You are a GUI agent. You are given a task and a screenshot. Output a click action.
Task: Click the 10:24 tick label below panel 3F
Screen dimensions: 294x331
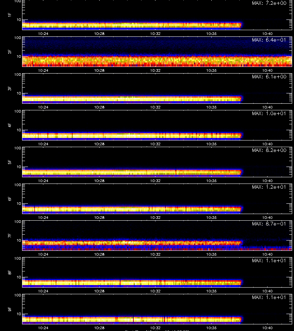pyautogui.click(x=43, y=107)
